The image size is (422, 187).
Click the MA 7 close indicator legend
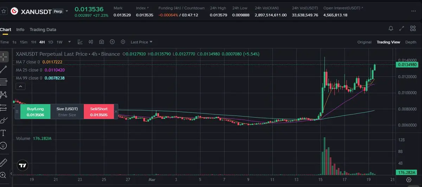39,62
